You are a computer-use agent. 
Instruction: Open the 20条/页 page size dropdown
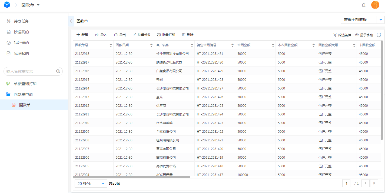103,183
